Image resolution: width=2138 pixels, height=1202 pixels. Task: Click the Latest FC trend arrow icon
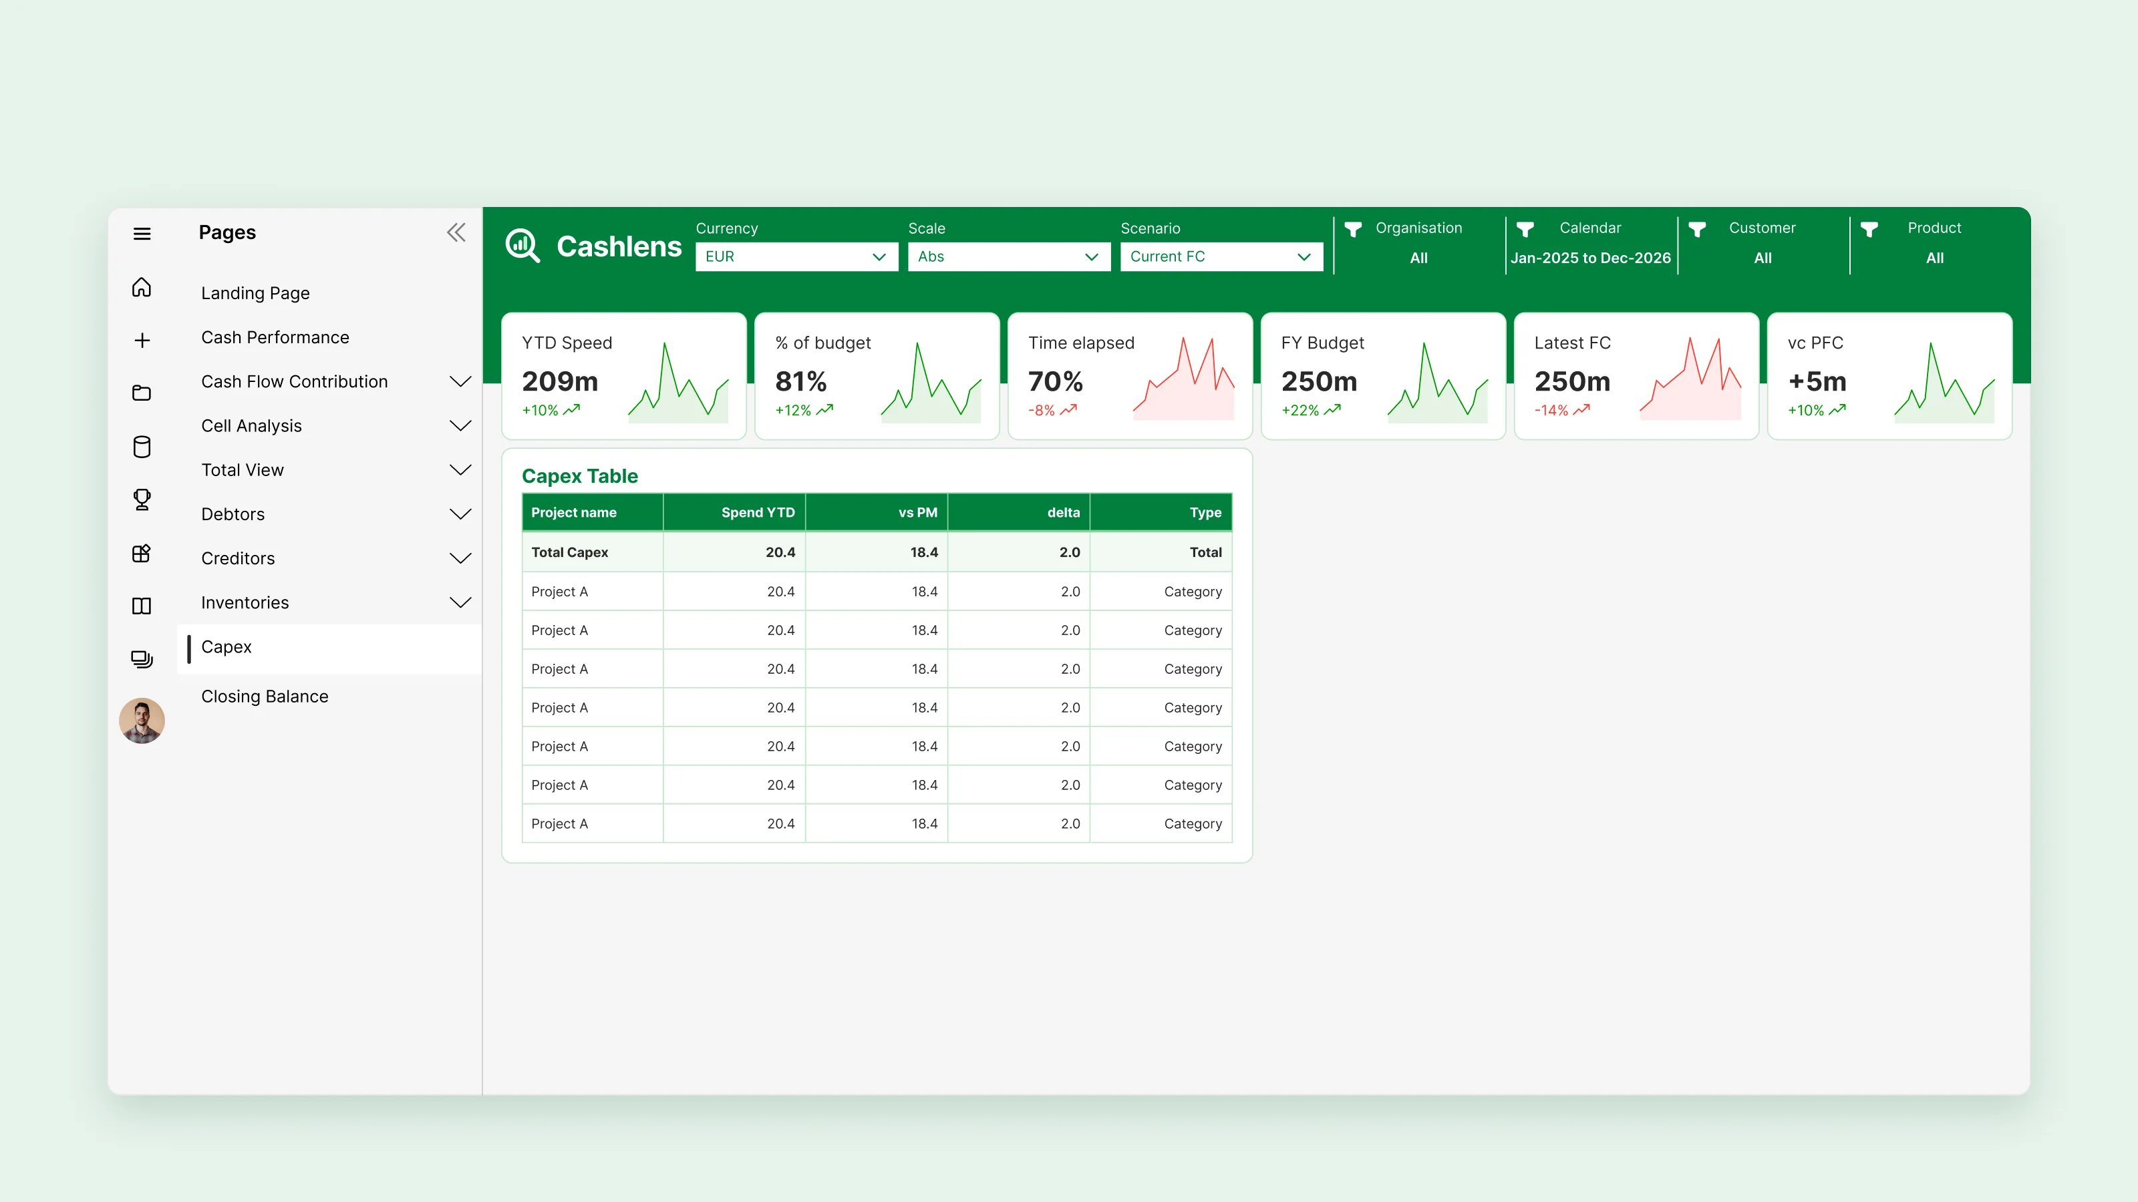tap(1582, 410)
